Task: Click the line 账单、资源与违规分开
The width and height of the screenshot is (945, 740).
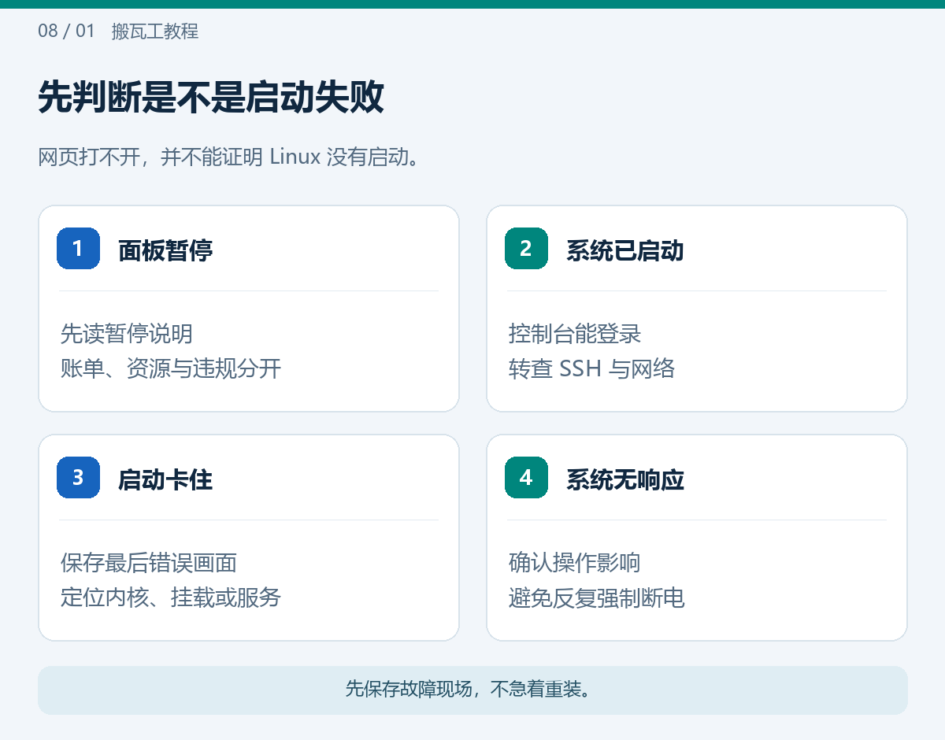Action: (x=171, y=368)
